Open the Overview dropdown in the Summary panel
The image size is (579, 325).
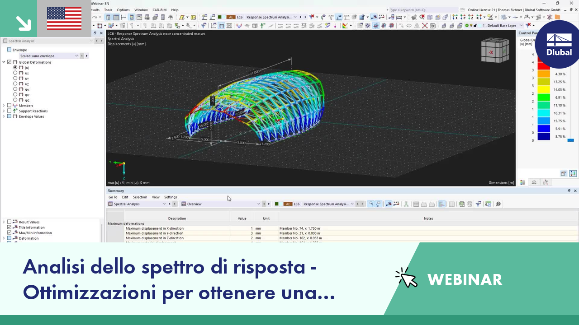(x=258, y=204)
